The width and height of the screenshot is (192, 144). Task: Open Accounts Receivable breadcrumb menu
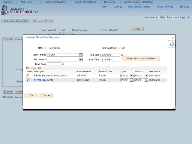click(56, 2)
